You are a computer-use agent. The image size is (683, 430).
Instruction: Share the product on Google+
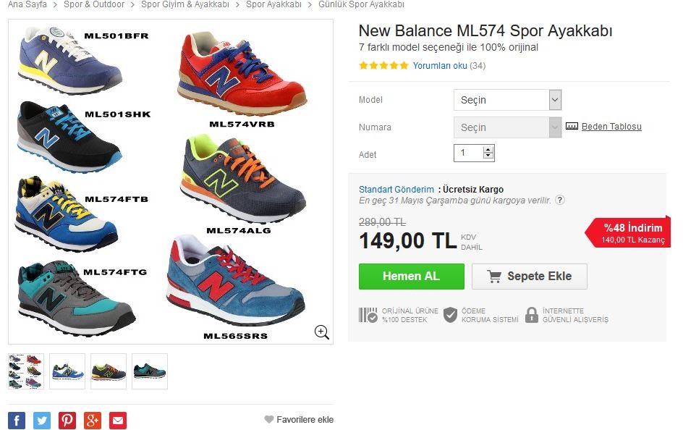(x=92, y=420)
